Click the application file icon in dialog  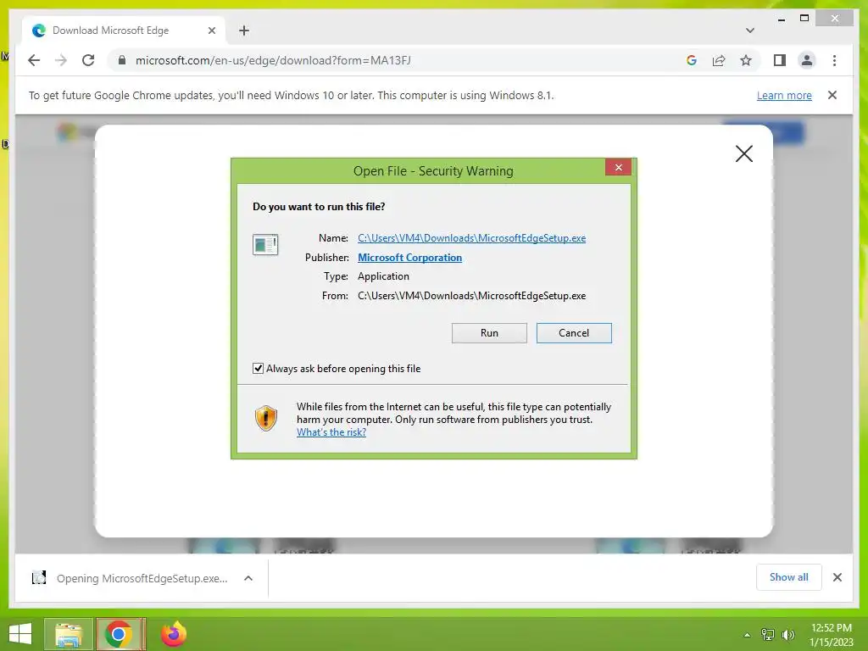[x=265, y=244]
